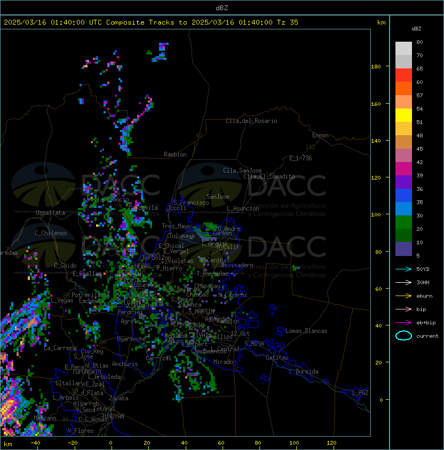Pick the bright green swatch in dBZ scale
This screenshot has width=444, height=450.
[403, 222]
